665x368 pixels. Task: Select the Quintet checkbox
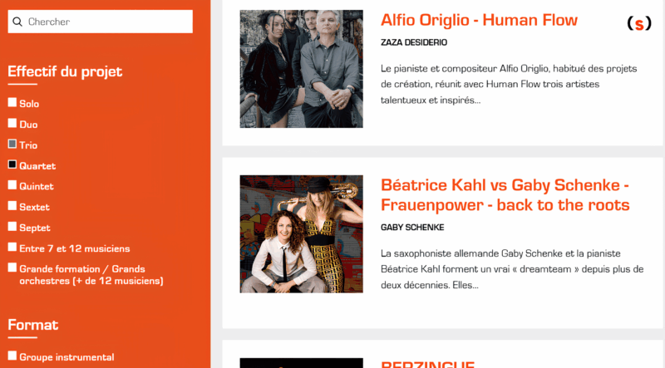12,185
